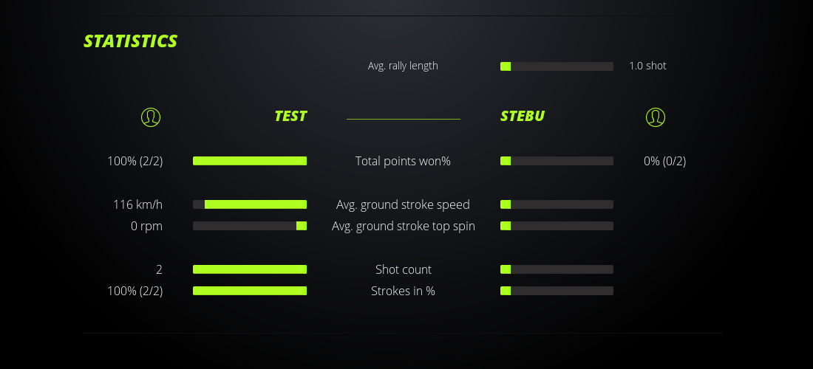
Task: Click the 1.0 shot rally value
Action: pos(647,66)
